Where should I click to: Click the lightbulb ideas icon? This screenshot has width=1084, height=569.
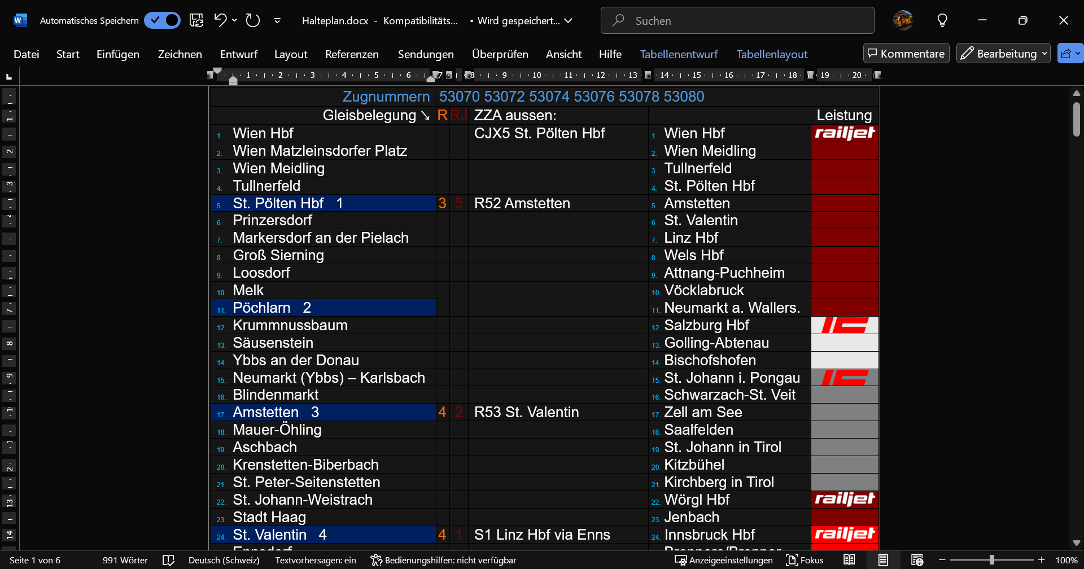point(942,21)
